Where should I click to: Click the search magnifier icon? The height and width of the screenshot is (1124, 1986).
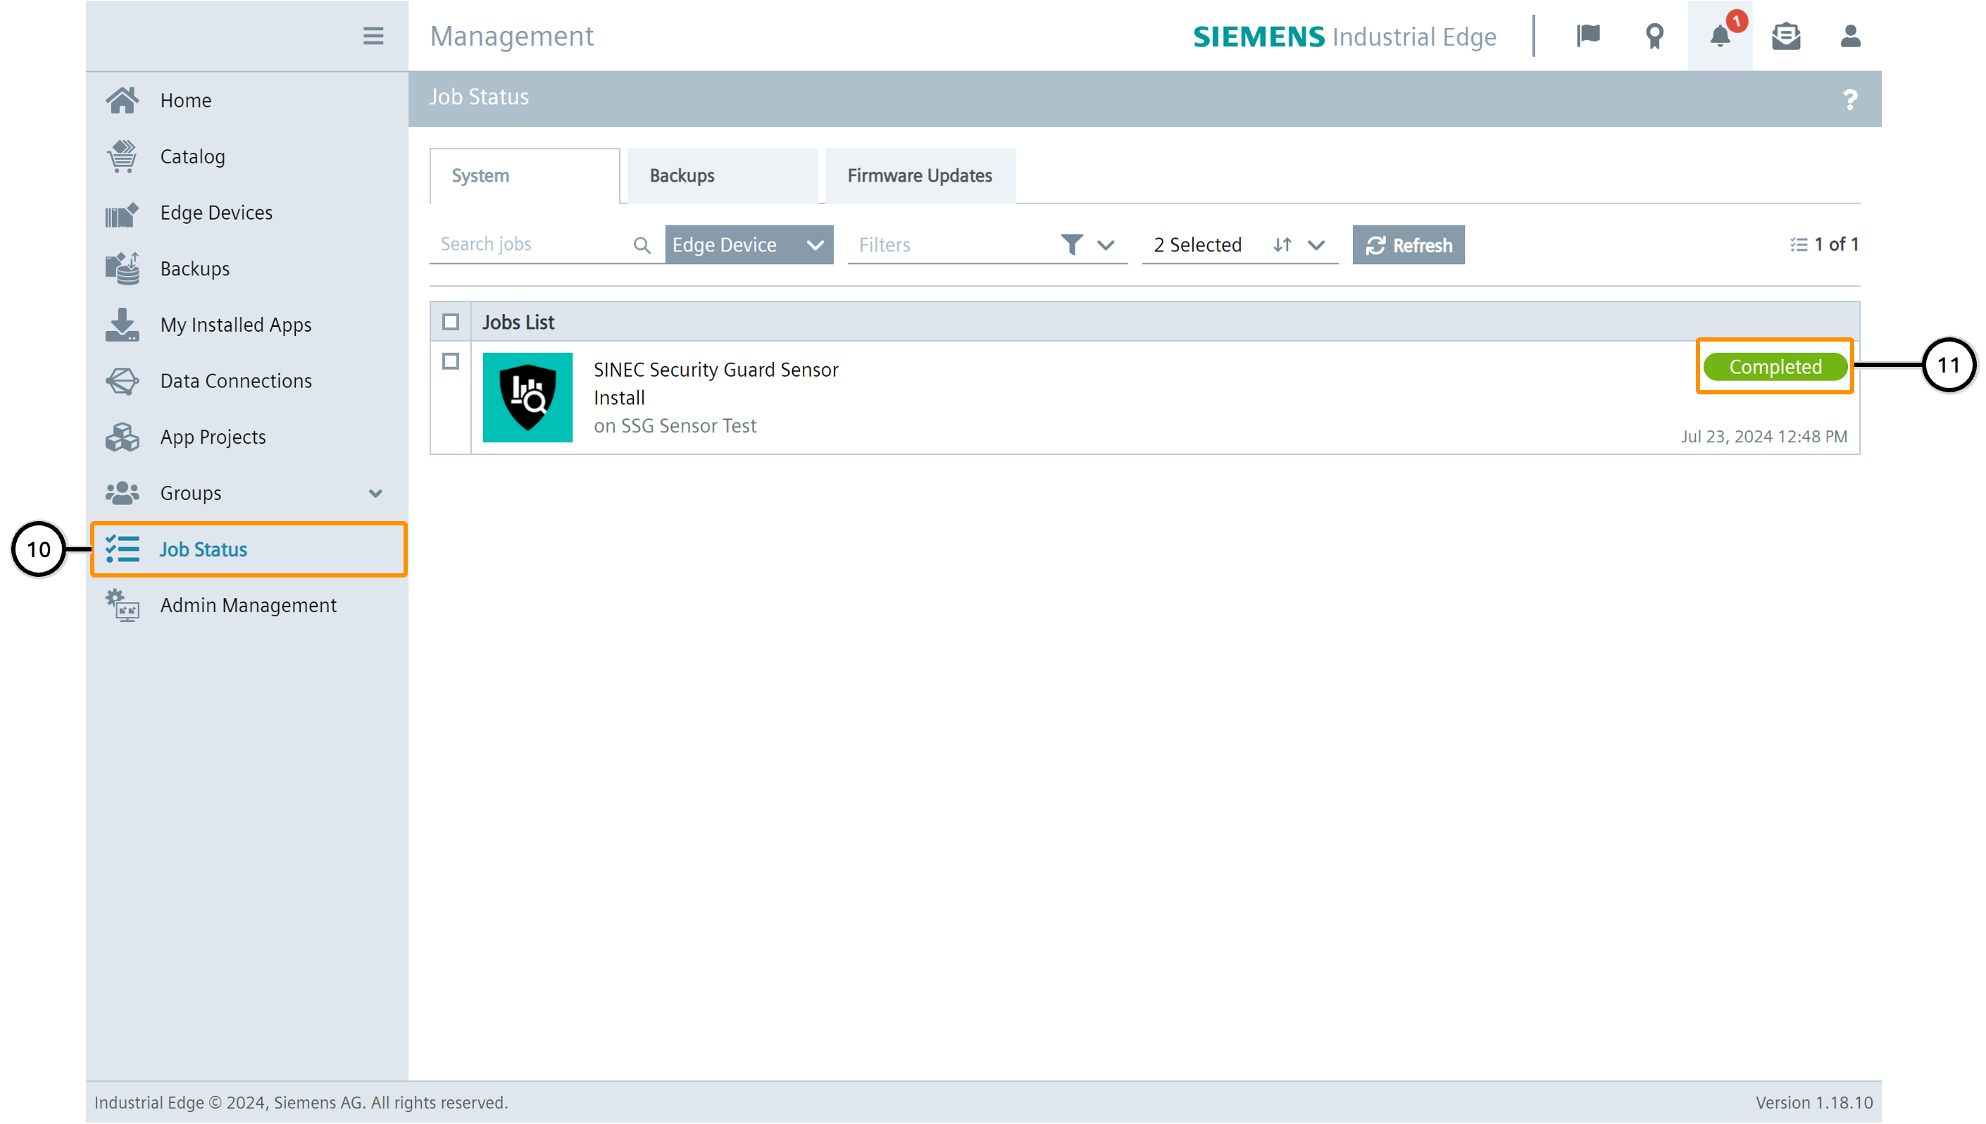pyautogui.click(x=642, y=244)
